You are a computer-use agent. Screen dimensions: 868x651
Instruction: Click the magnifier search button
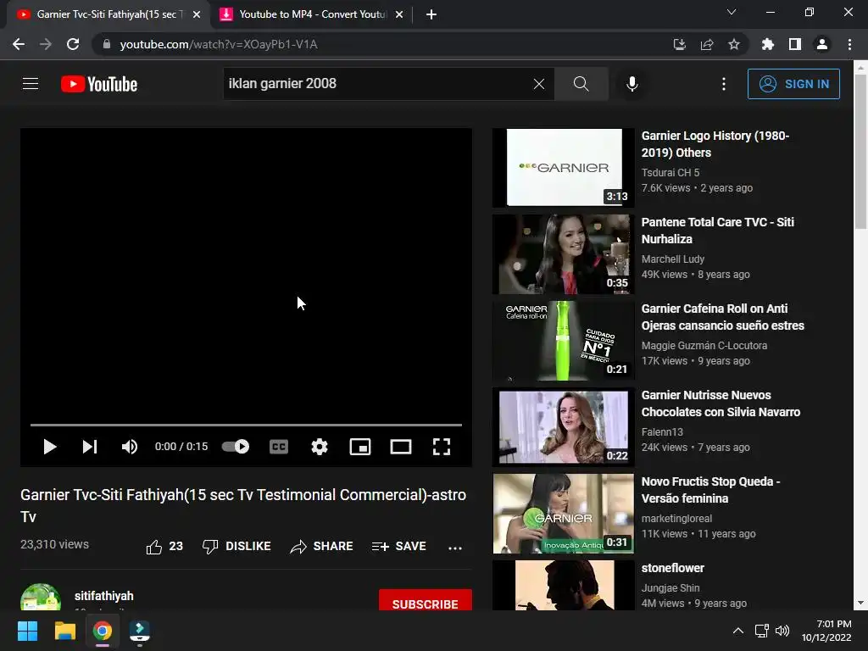tap(581, 84)
